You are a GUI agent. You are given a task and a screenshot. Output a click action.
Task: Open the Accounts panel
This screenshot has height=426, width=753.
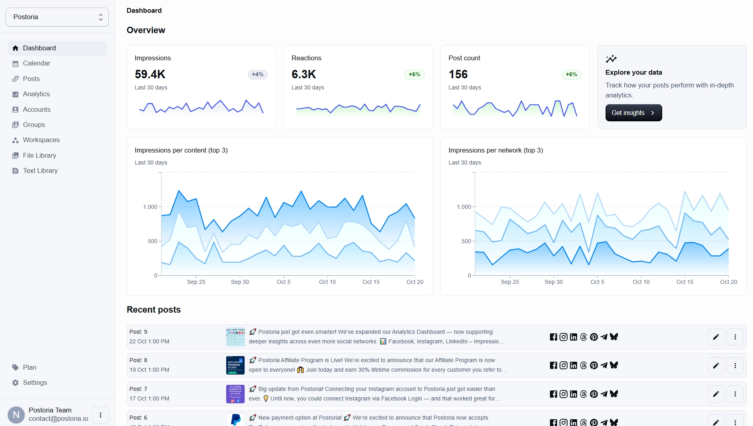tap(36, 109)
